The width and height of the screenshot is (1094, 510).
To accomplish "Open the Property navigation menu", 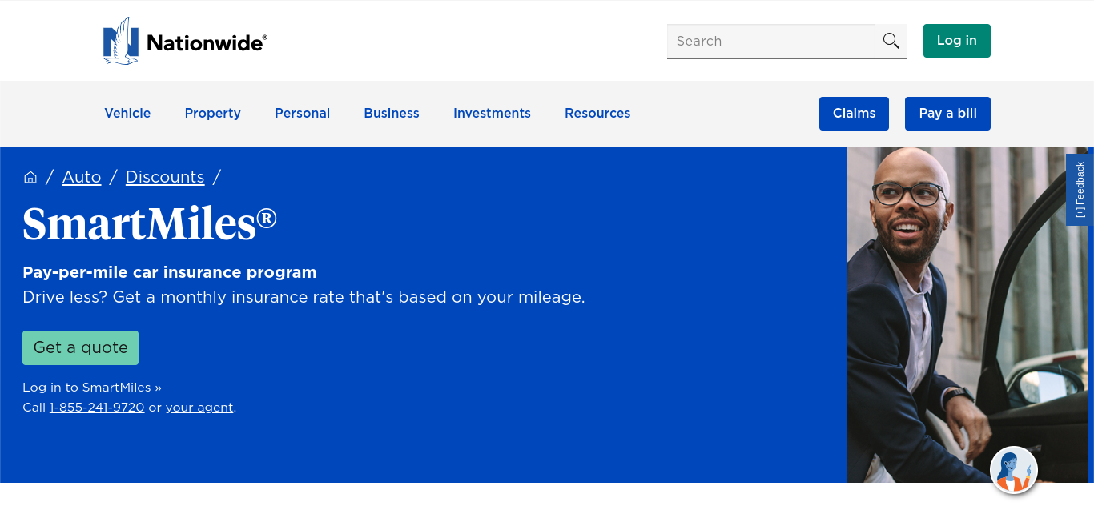I will (212, 113).
